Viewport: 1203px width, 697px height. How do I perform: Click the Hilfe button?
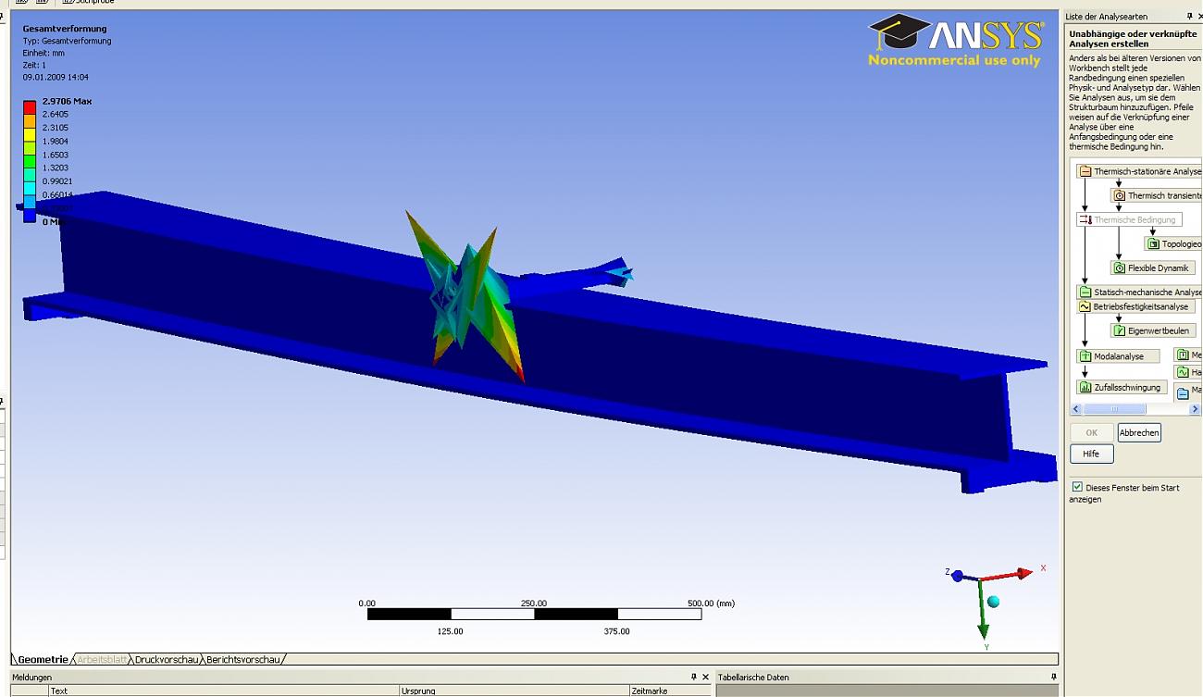[x=1092, y=454]
